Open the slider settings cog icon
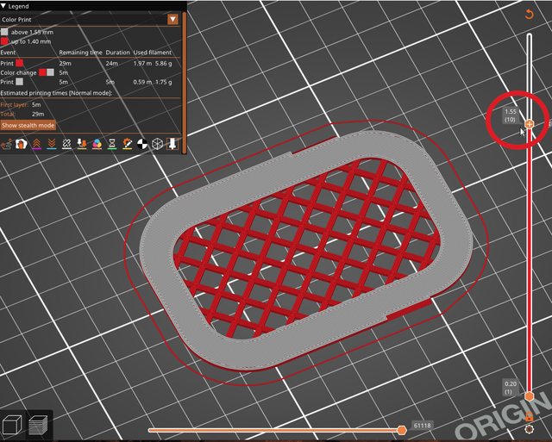Image resolution: width=552 pixels, height=442 pixels. point(529,429)
